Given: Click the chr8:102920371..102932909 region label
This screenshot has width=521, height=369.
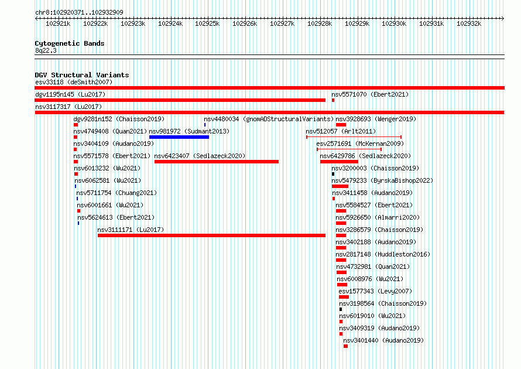Looking at the screenshot, I should [79, 12].
